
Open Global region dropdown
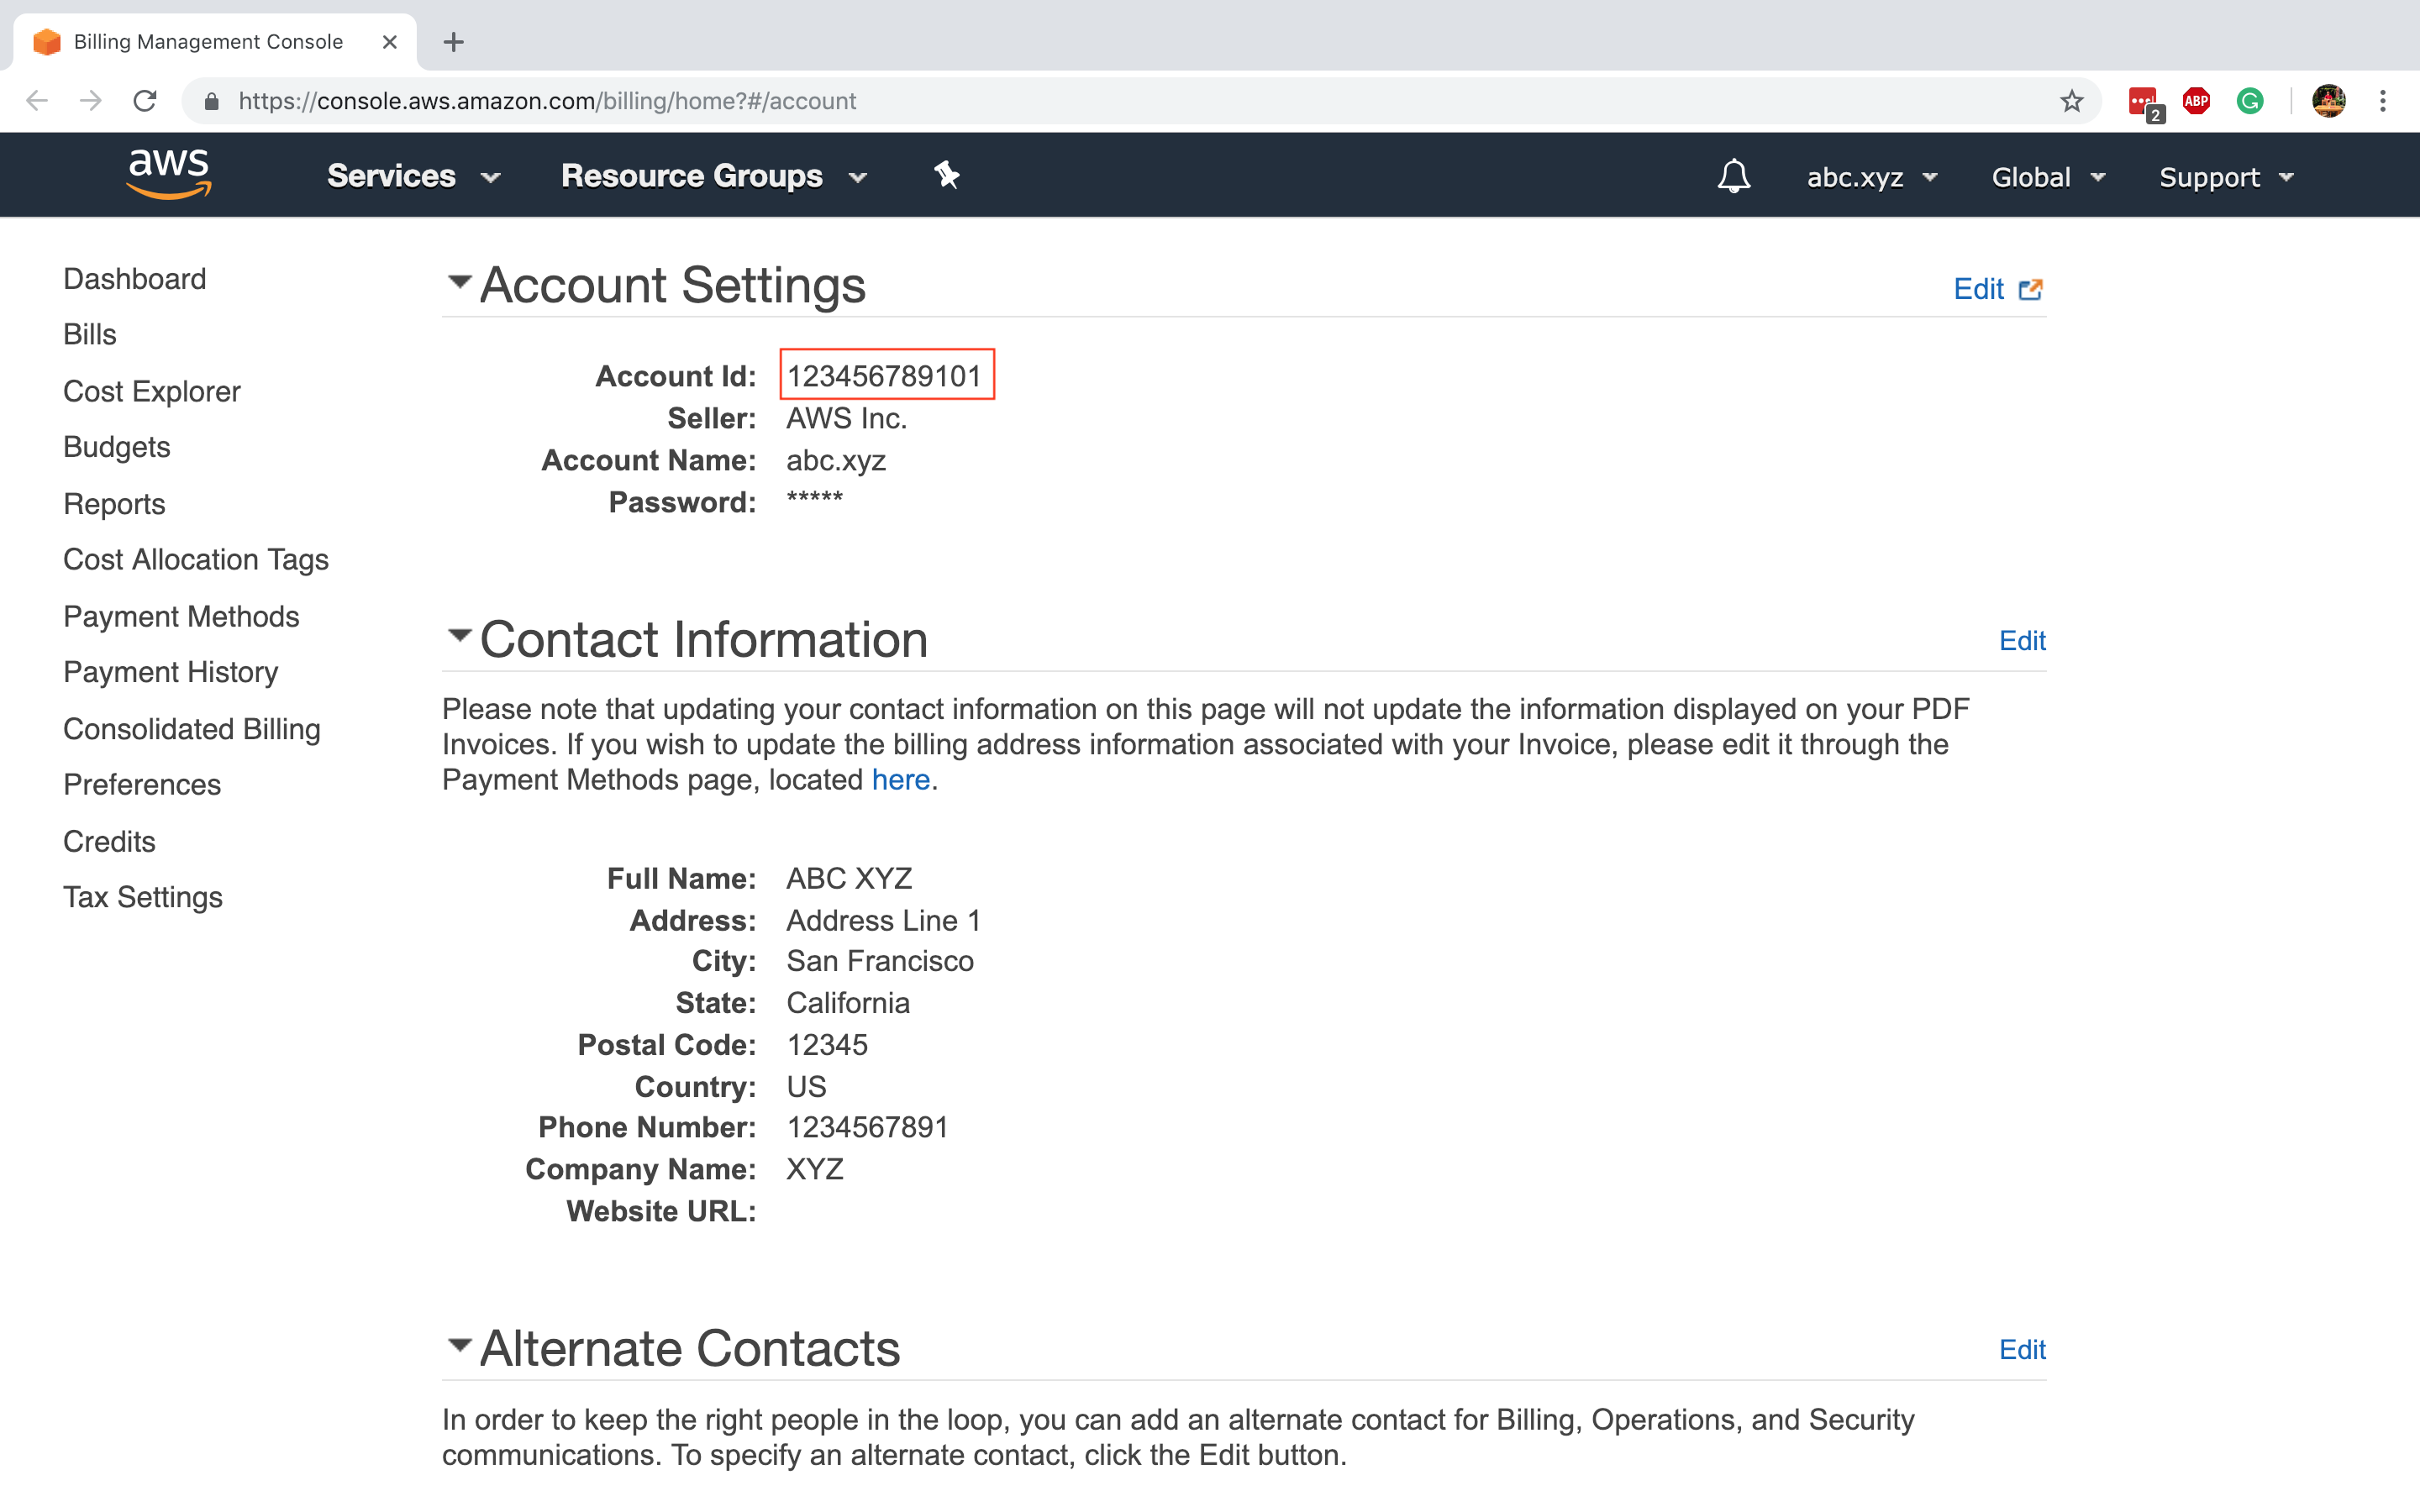pyautogui.click(x=2050, y=174)
